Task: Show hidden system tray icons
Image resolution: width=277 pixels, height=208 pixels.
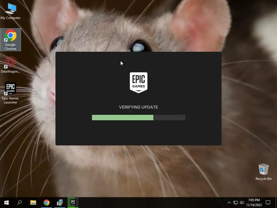Action: point(229,203)
